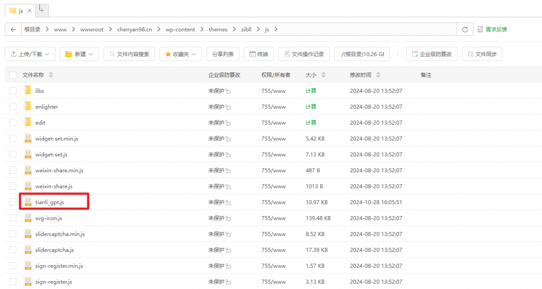
Task: Click the 文件同步 button
Action: [482, 54]
